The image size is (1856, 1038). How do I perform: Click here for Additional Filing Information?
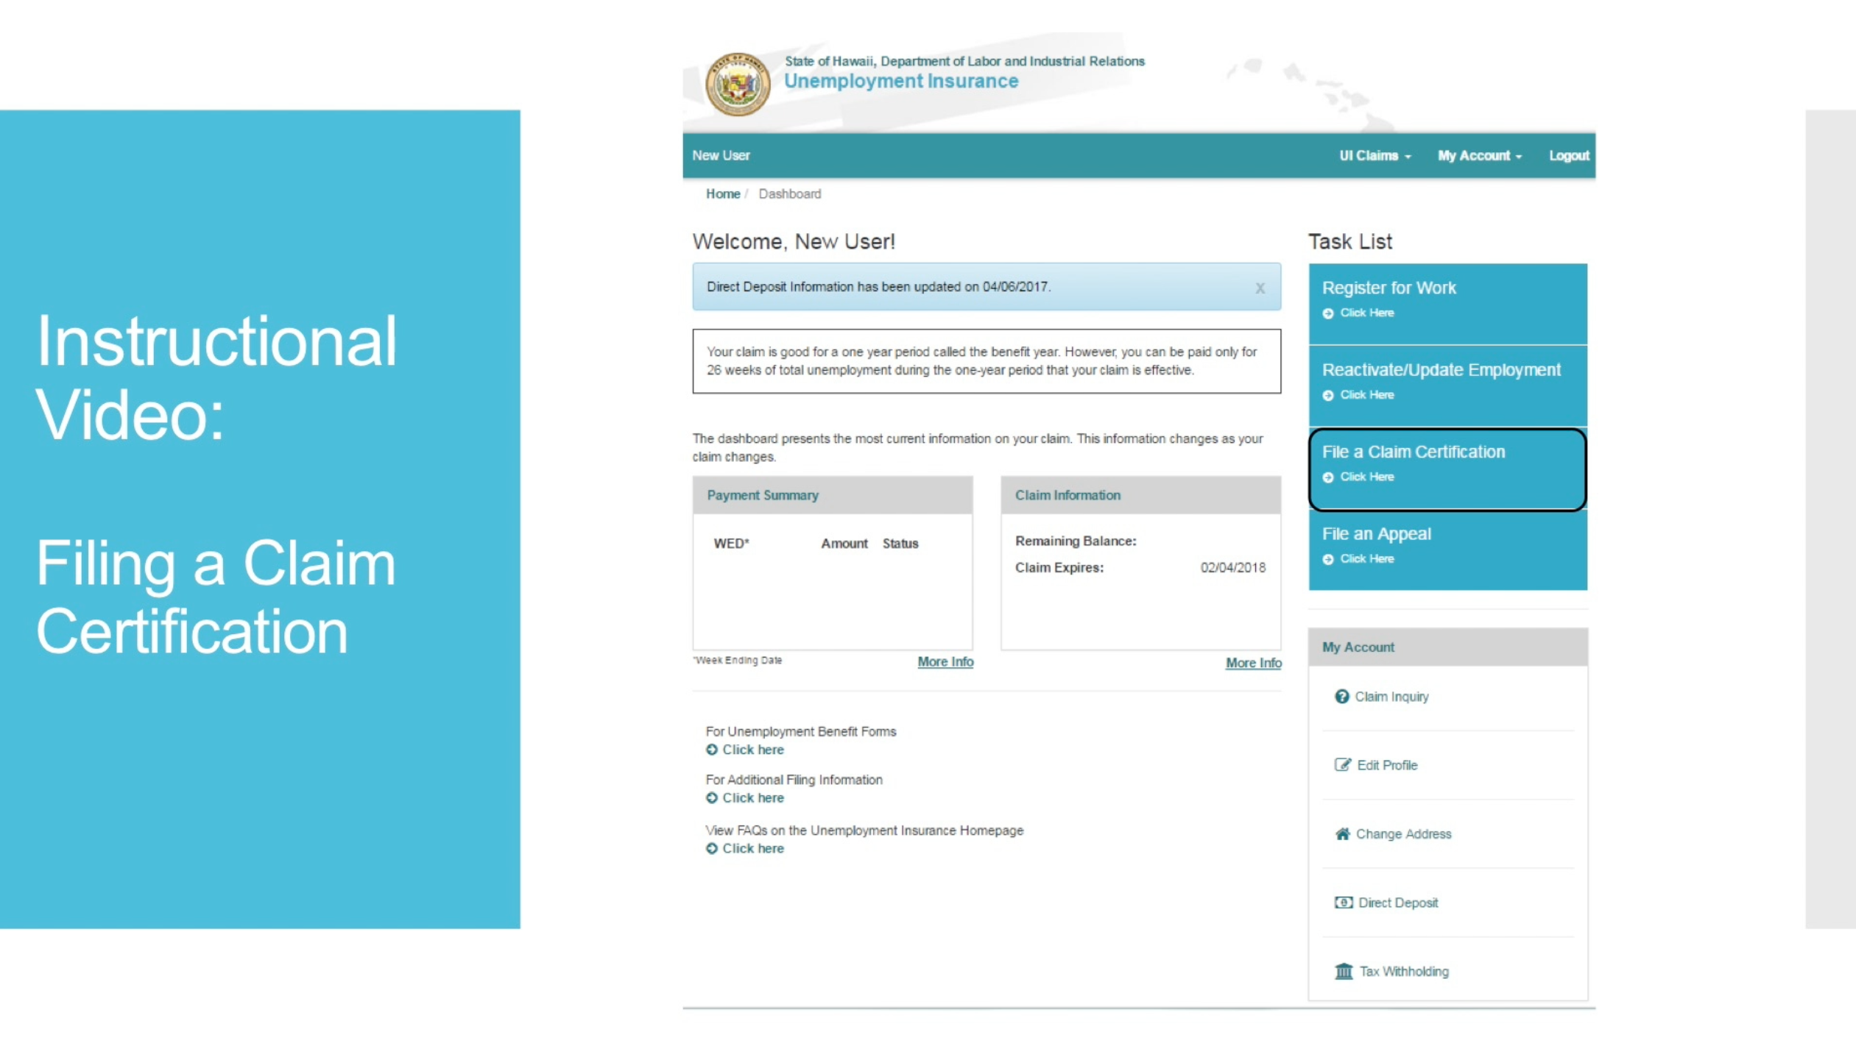point(752,798)
